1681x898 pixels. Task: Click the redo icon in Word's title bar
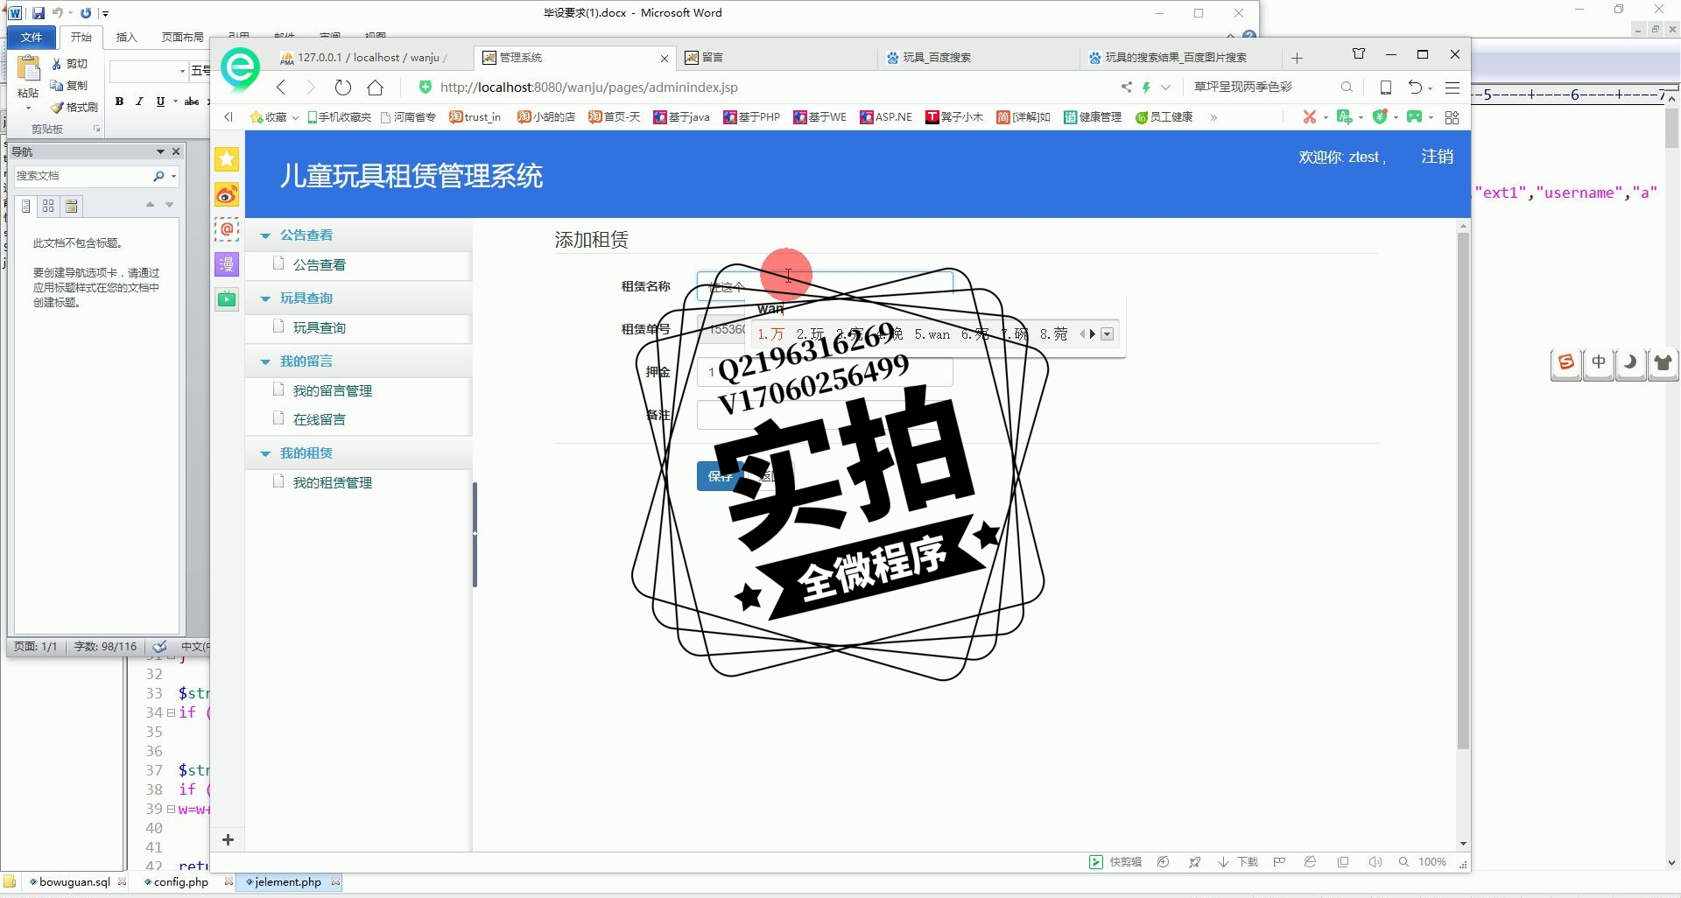pyautogui.click(x=86, y=13)
